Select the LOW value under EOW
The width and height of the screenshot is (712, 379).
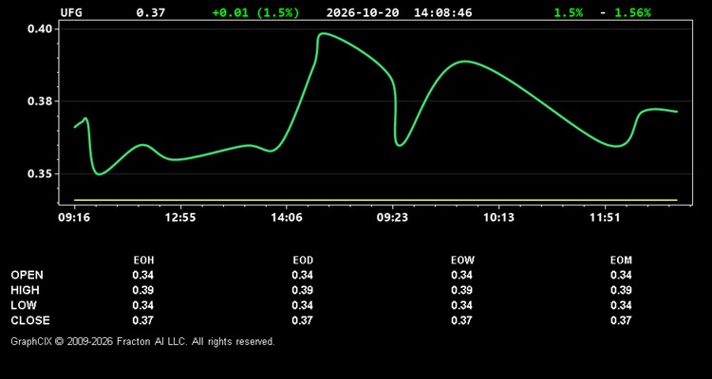click(461, 305)
